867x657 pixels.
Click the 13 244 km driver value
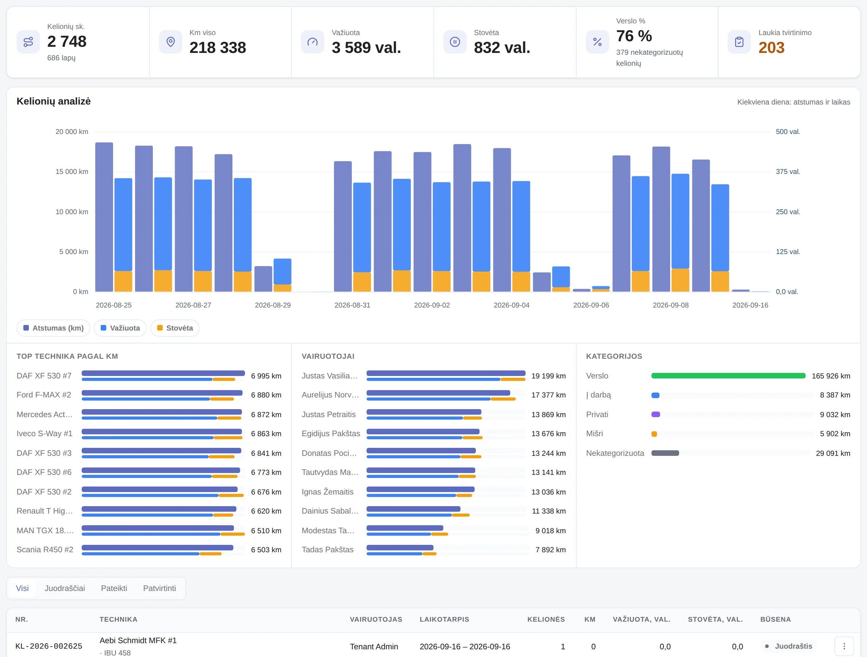point(548,453)
